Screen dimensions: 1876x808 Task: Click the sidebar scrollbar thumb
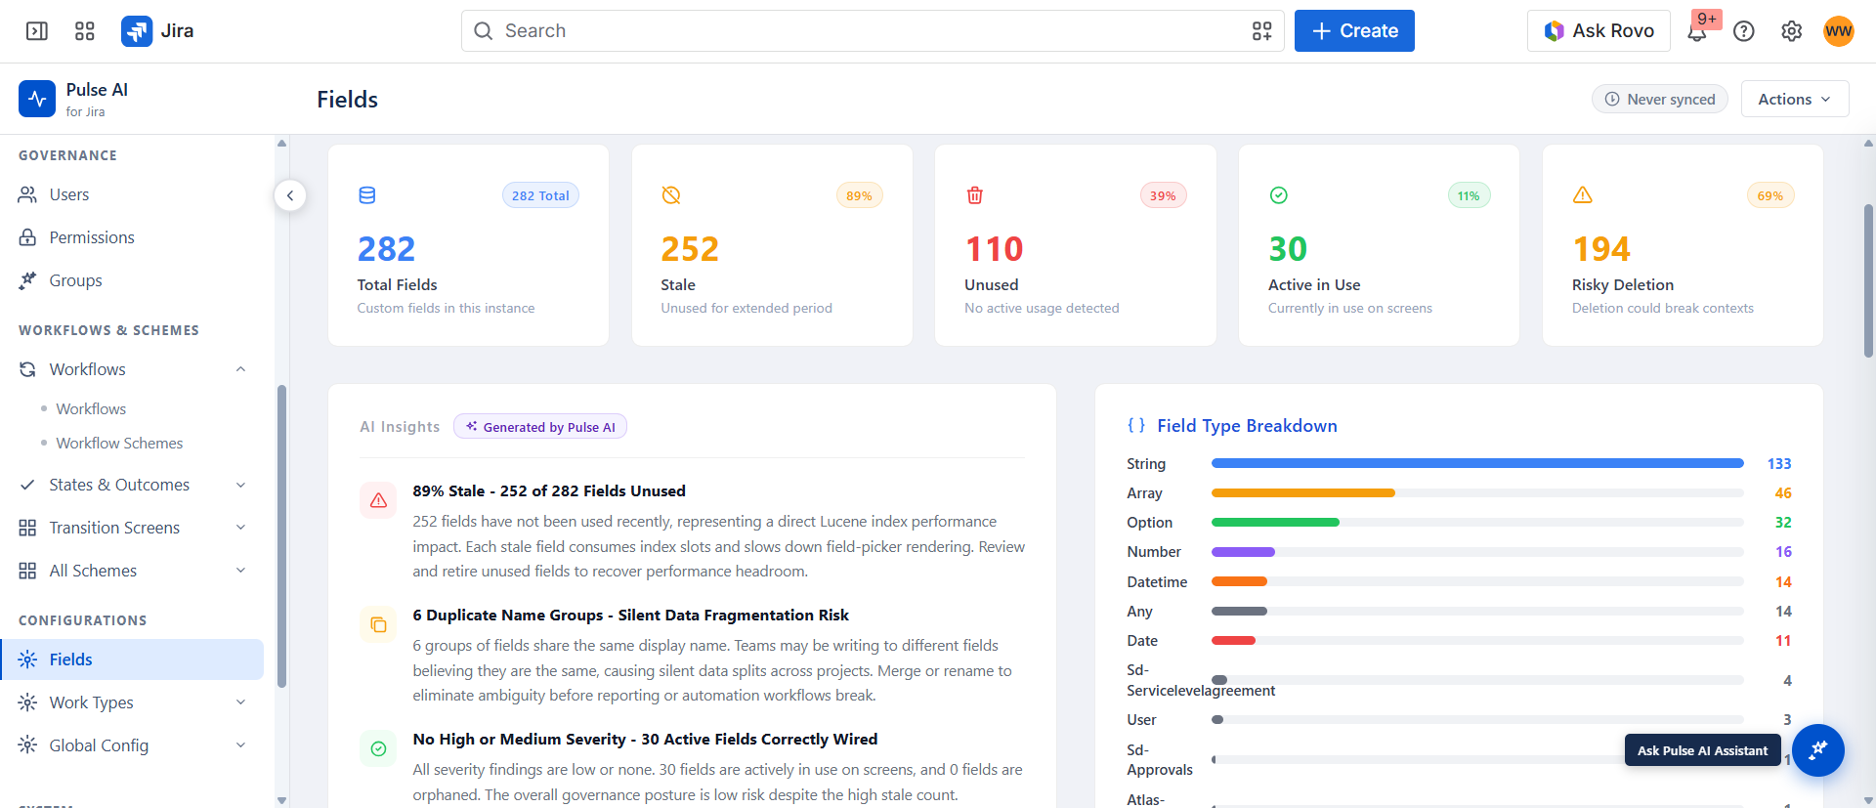point(281,536)
